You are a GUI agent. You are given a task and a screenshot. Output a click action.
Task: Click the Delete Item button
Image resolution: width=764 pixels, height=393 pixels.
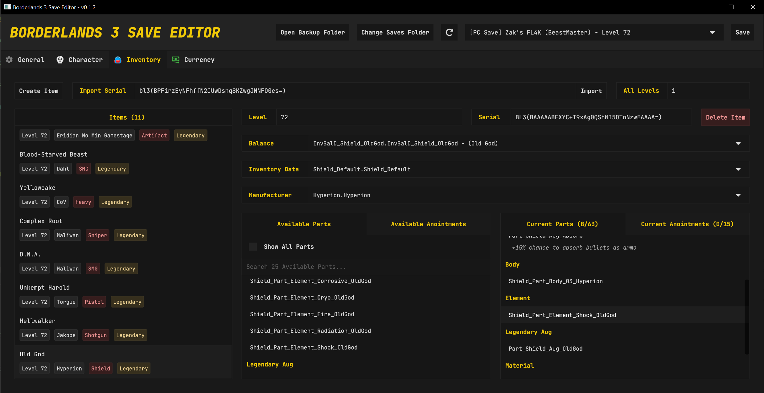pos(725,117)
